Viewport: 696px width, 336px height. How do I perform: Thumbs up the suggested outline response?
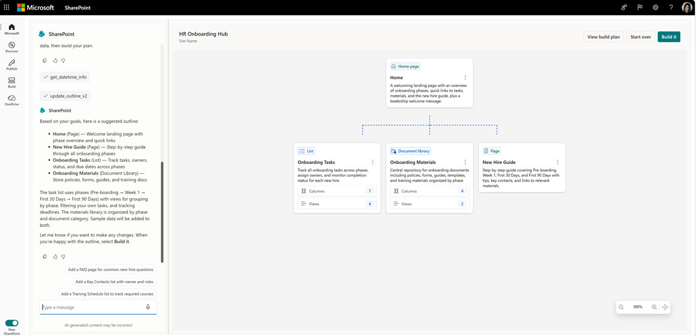coord(55,257)
